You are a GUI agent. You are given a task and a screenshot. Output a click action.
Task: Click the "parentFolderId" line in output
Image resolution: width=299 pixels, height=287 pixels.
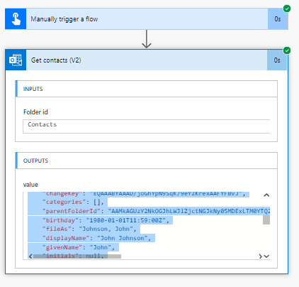point(156,211)
